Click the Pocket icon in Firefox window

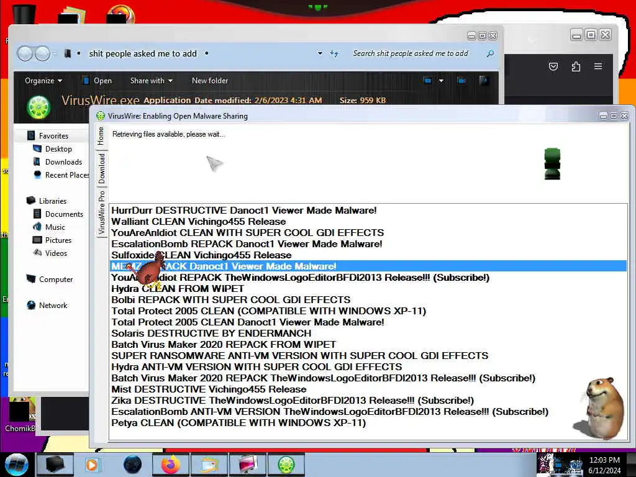pyautogui.click(x=553, y=66)
